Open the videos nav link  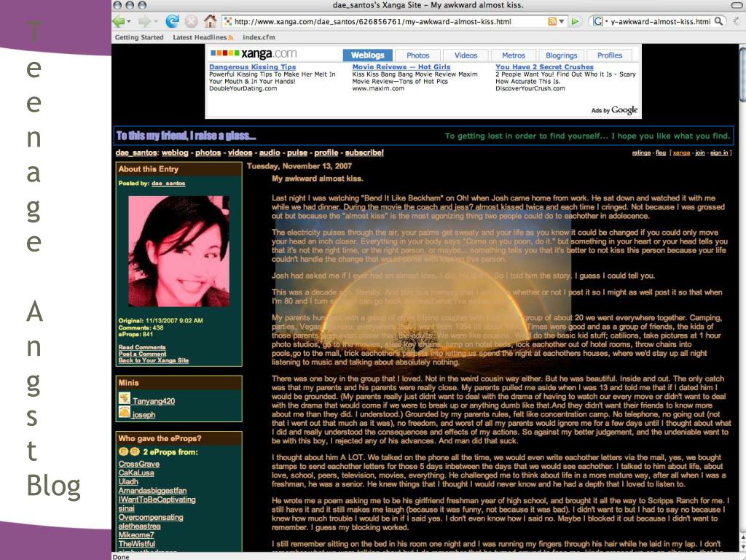[x=240, y=153]
